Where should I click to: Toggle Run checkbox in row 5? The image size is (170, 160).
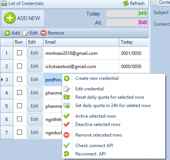click(x=19, y=106)
